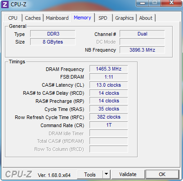Click the RAS# Precharge (tRP) label
The height and width of the screenshot is (181, 183).
(60, 101)
